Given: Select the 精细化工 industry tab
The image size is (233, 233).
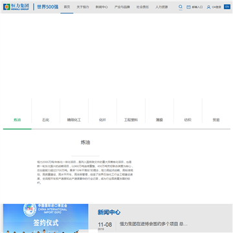Looking at the screenshot, I should [74, 120].
